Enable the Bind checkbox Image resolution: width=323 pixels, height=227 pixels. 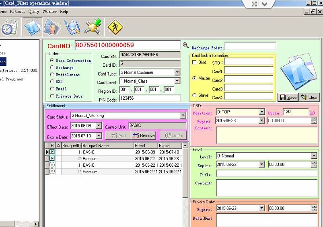click(x=194, y=62)
